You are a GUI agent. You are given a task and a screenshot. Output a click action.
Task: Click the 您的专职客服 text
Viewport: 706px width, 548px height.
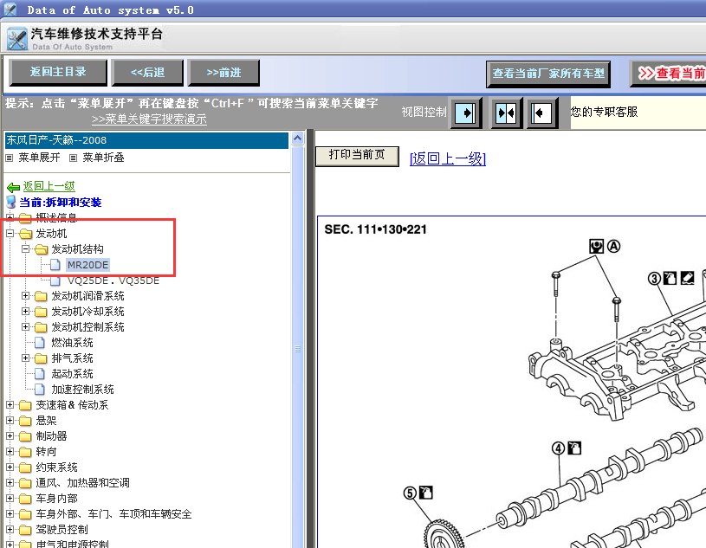coord(605,112)
